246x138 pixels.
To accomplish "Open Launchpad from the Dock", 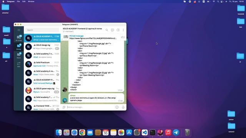I will (66, 132).
